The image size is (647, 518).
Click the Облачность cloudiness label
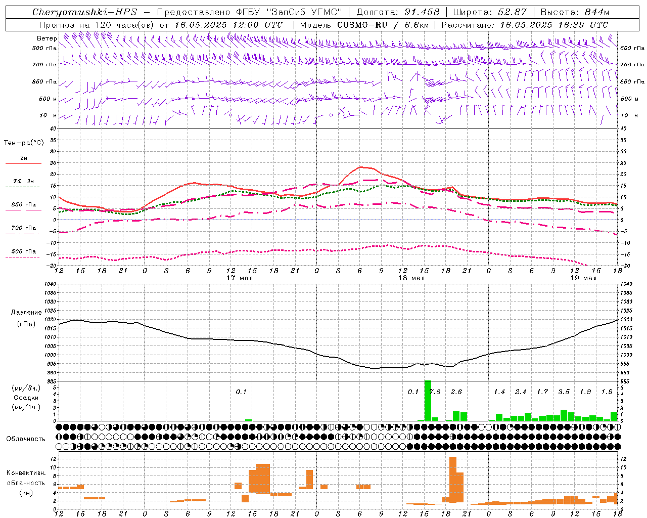26,439
